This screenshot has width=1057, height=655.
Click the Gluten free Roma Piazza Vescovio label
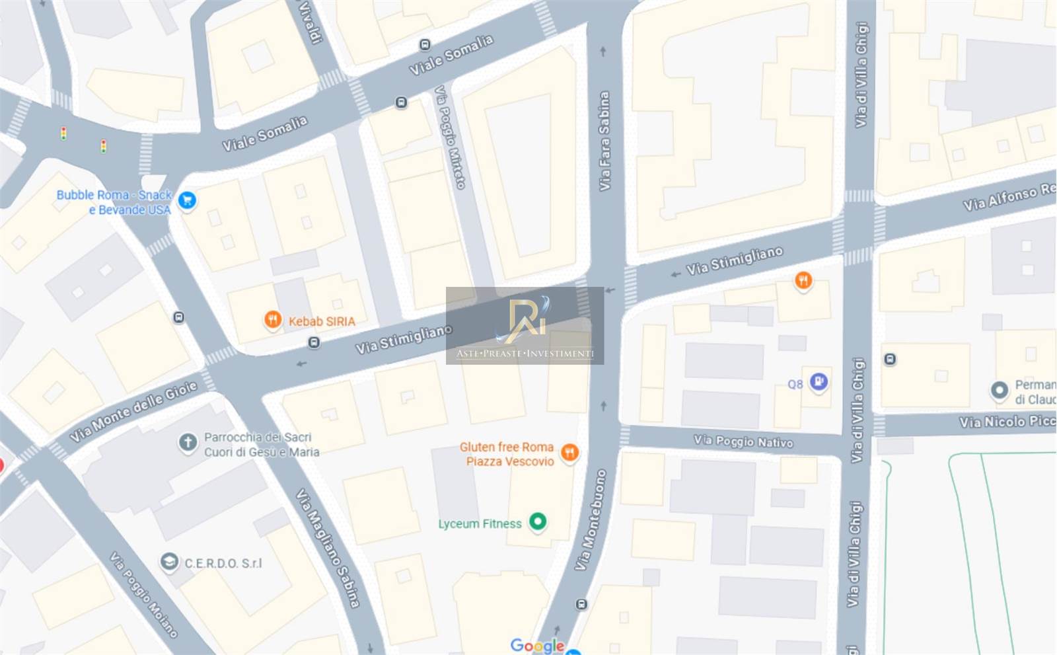pyautogui.click(x=508, y=454)
